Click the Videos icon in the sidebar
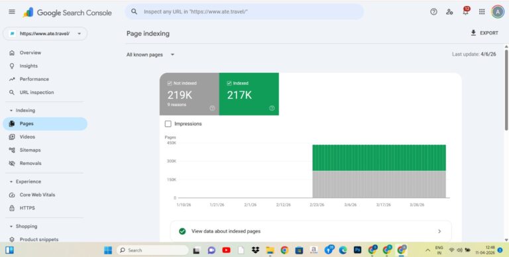The height and width of the screenshot is (257, 509). (12, 137)
